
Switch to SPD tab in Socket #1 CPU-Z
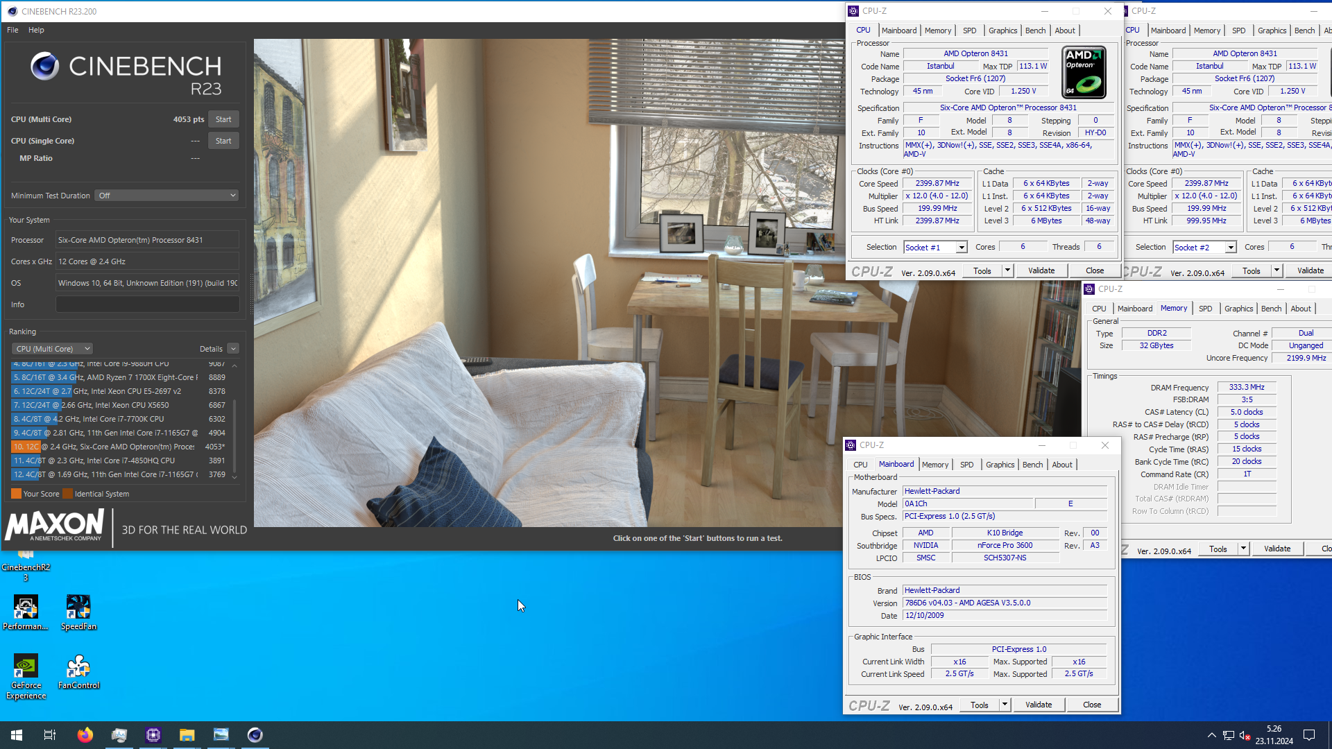[x=969, y=31]
